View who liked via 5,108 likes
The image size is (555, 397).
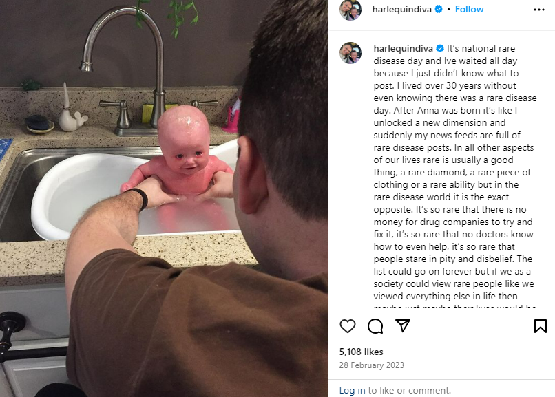(x=361, y=352)
